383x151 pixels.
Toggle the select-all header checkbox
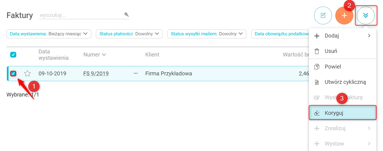pos(13,55)
